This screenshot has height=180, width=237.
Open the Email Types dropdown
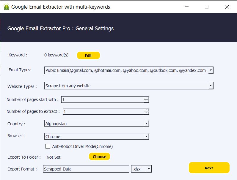pyautogui.click(x=129, y=70)
